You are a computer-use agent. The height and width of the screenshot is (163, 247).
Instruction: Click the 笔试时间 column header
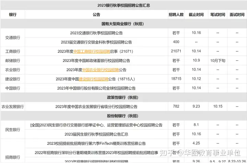coord(218,15)
